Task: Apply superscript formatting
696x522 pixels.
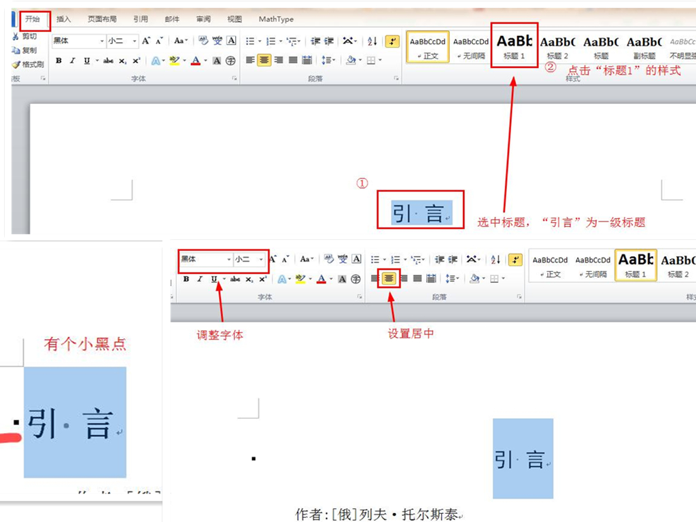Action: (x=137, y=60)
